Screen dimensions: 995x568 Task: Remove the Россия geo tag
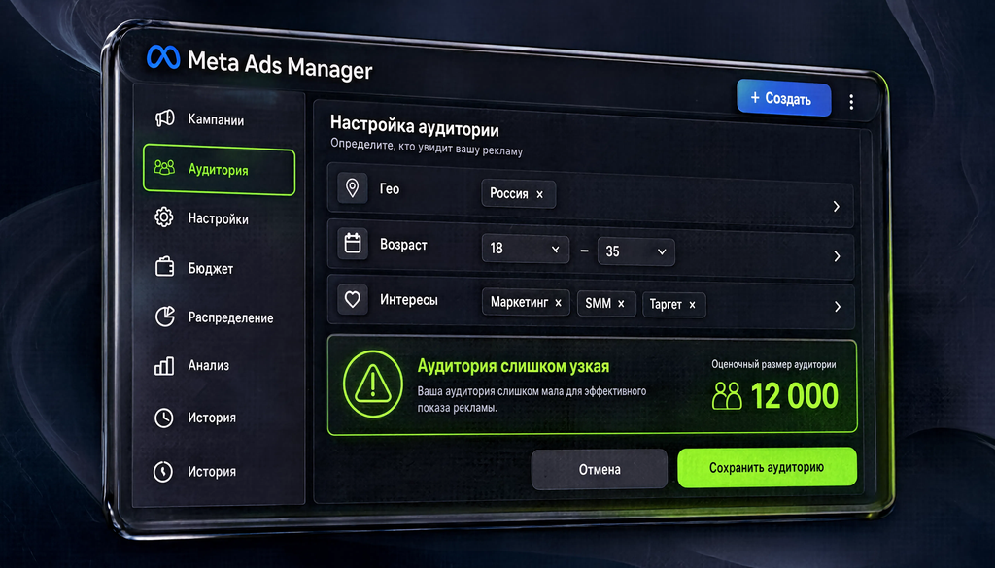click(540, 195)
